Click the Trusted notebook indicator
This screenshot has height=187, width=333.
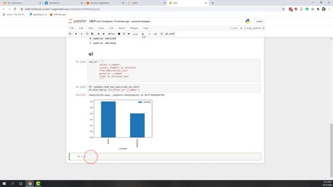[x=234, y=28]
